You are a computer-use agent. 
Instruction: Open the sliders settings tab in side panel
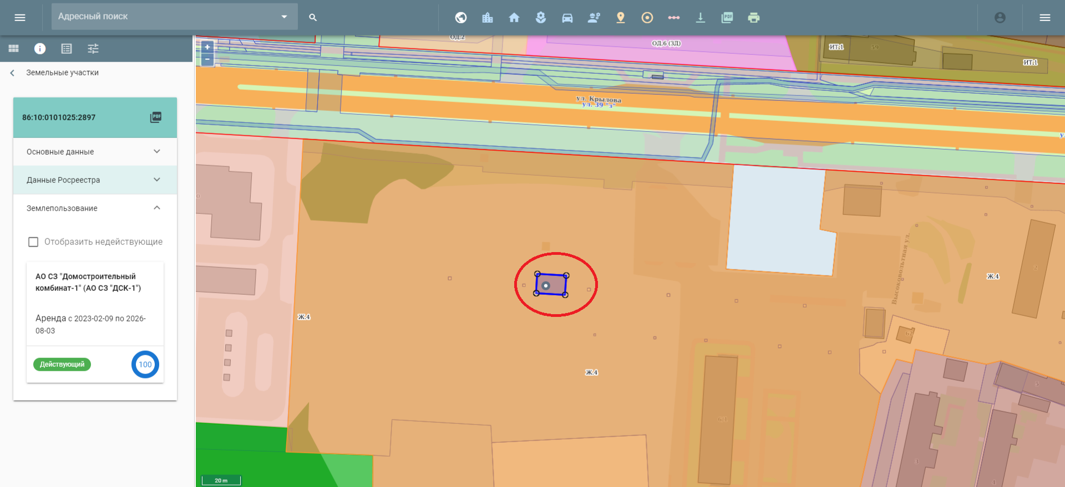coord(93,49)
